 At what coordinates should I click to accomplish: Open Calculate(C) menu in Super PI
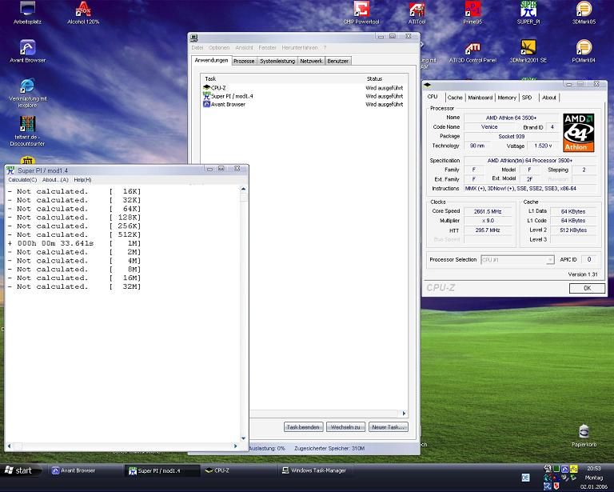click(x=22, y=180)
